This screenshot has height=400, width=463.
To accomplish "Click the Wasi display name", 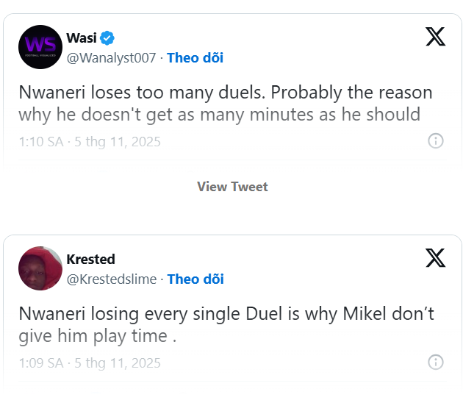I will 82,38.
